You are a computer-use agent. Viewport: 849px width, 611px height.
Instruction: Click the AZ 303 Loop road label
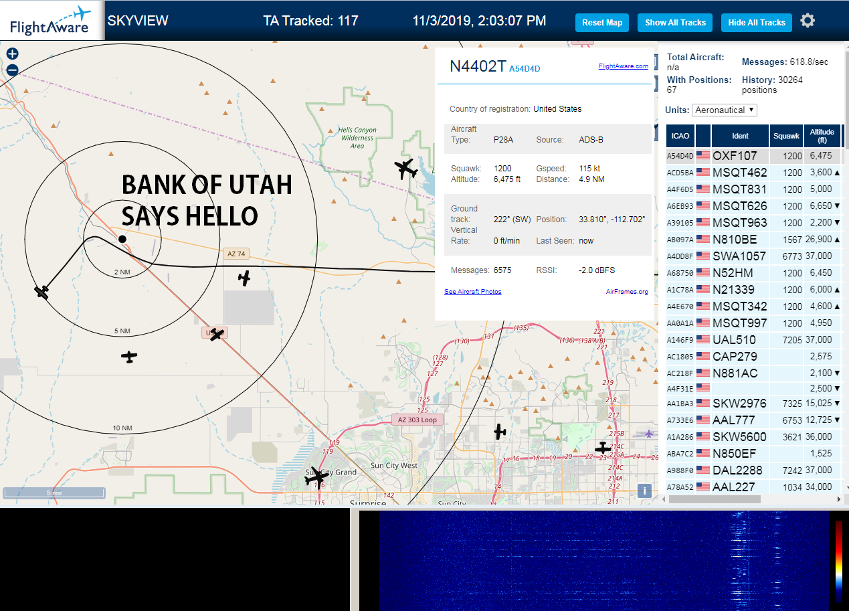pyautogui.click(x=417, y=420)
